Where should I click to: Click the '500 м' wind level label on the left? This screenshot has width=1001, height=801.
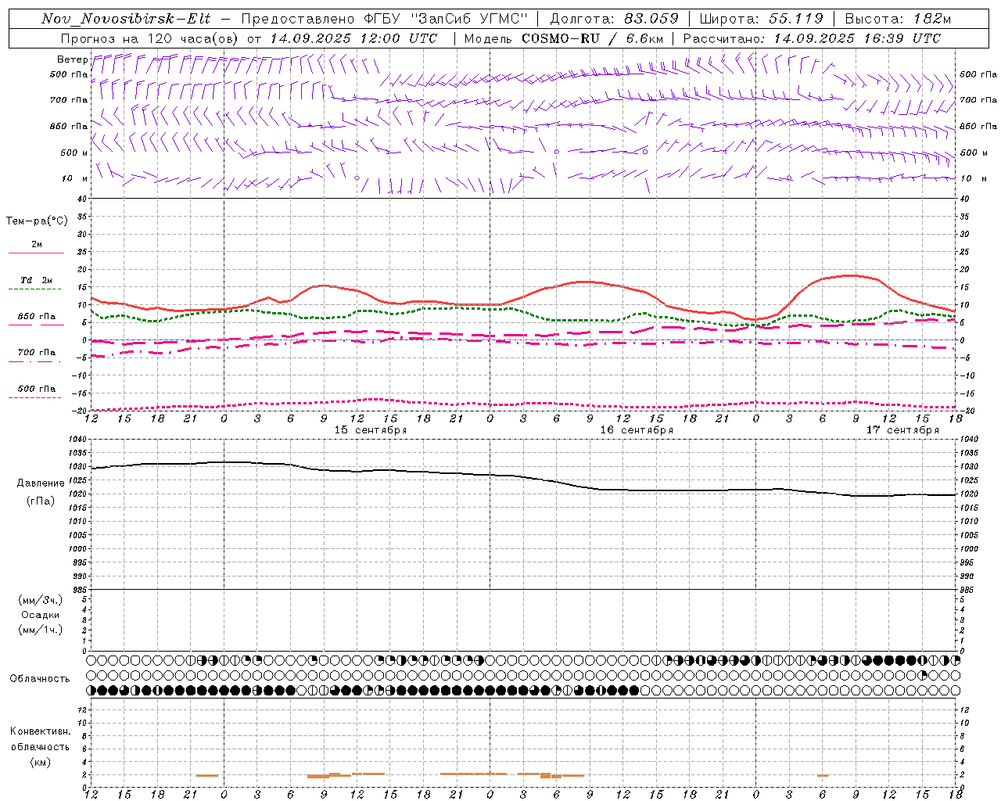[x=74, y=153]
